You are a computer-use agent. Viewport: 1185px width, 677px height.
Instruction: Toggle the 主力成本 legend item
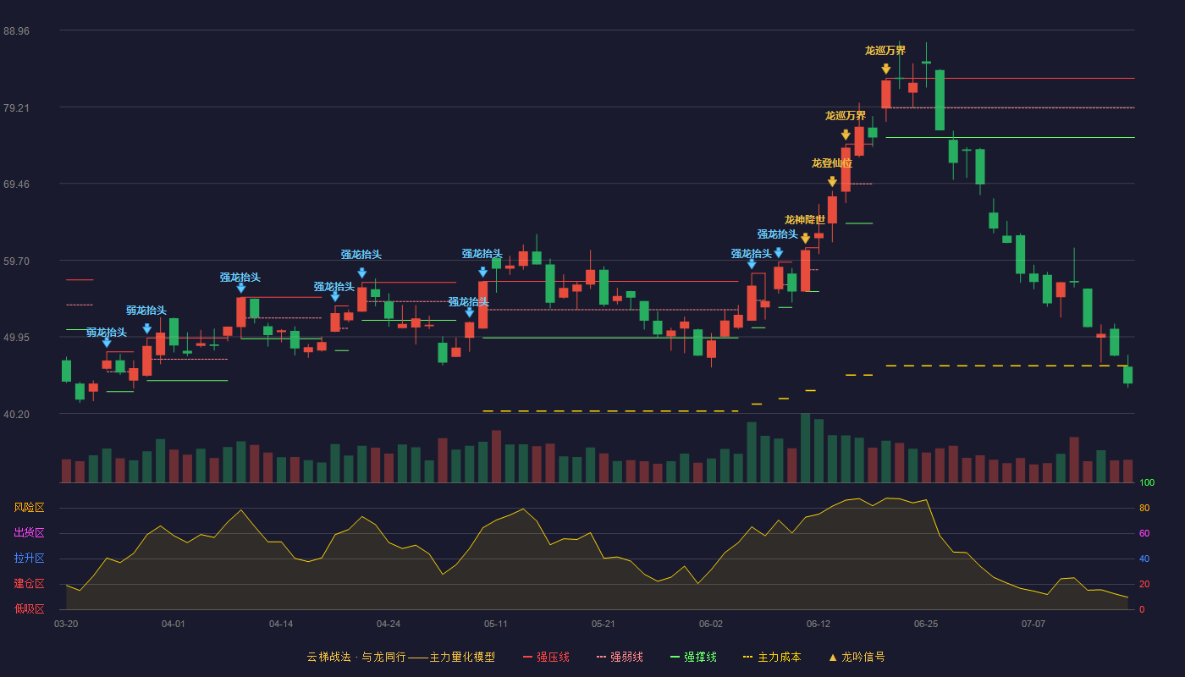click(772, 657)
